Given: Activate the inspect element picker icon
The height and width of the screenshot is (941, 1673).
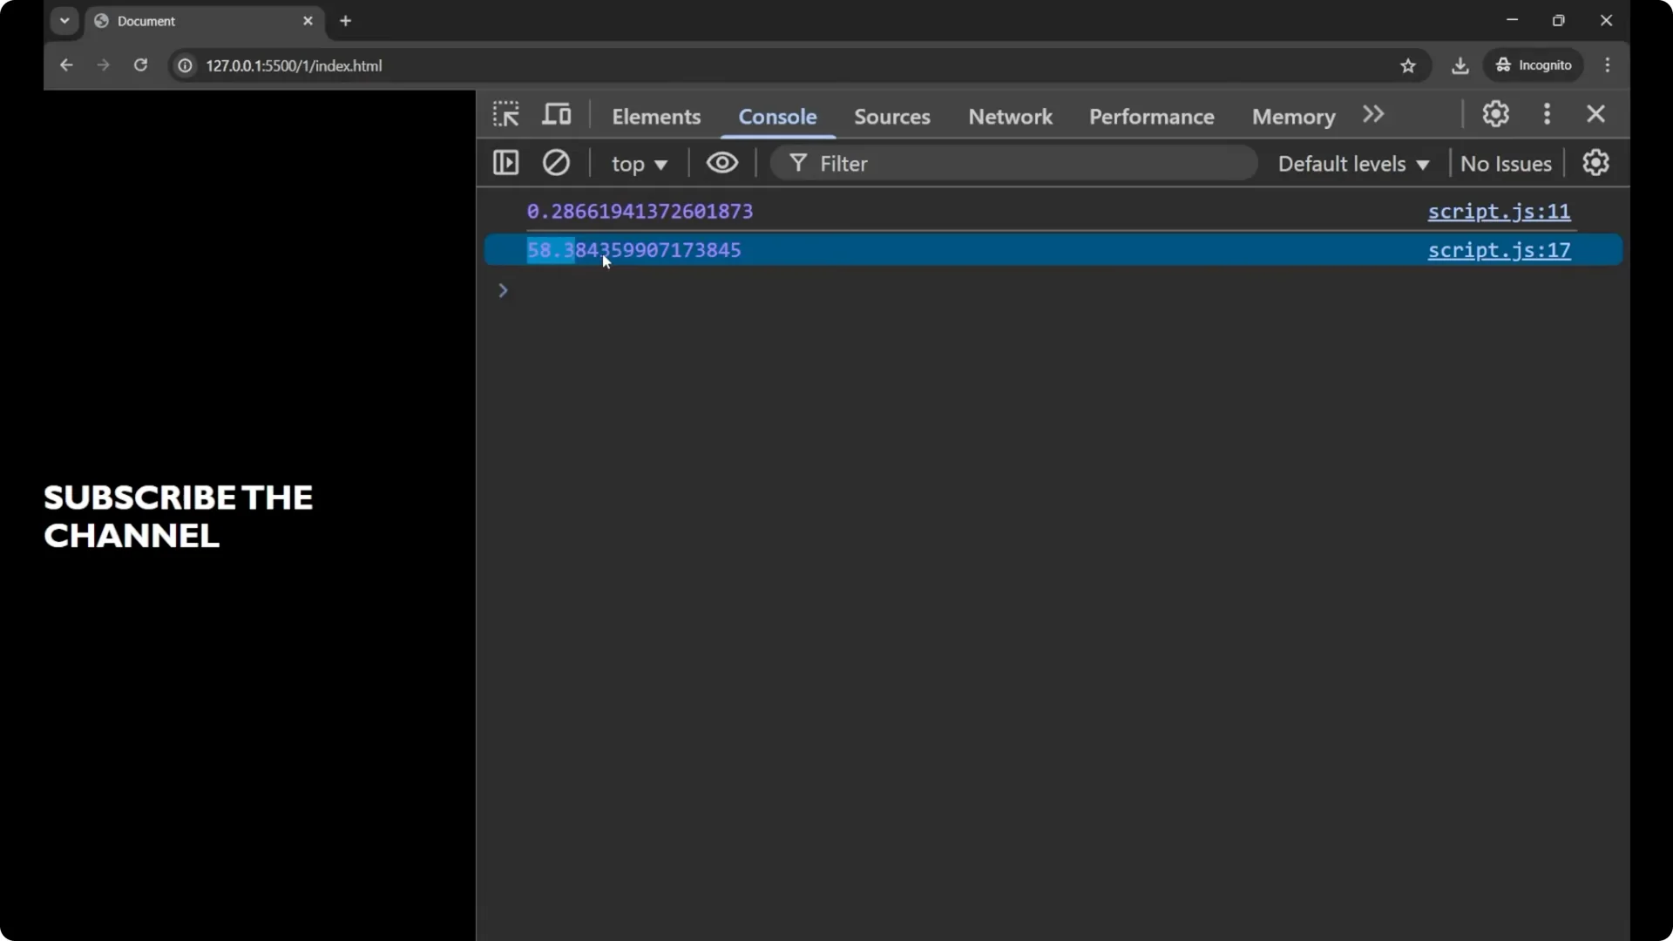Looking at the screenshot, I should (505, 115).
